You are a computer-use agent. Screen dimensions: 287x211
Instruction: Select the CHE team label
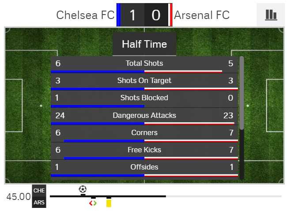click(39, 190)
